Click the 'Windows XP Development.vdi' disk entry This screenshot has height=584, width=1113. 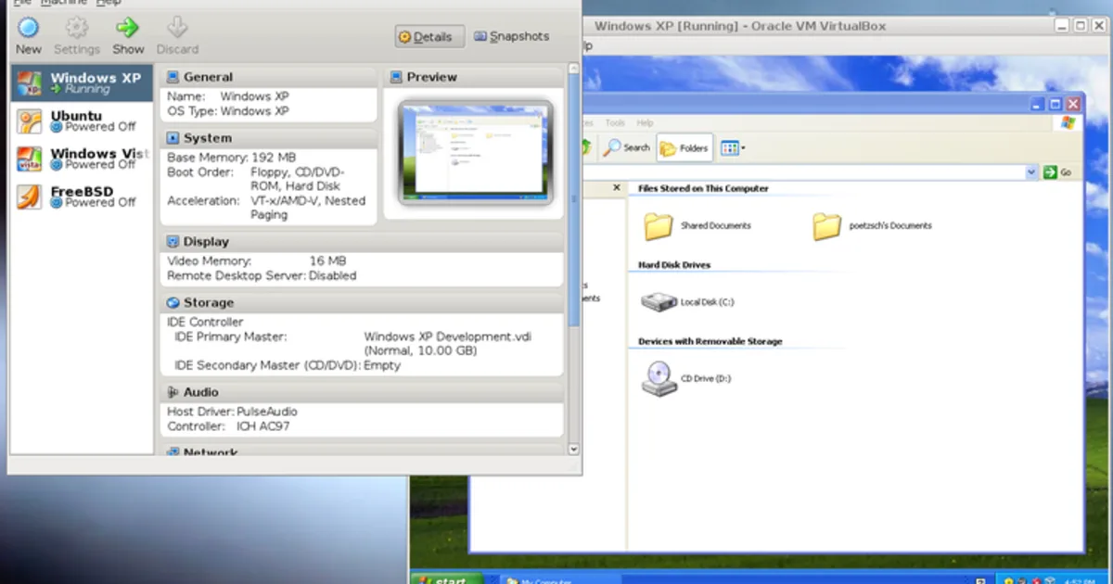click(x=448, y=337)
